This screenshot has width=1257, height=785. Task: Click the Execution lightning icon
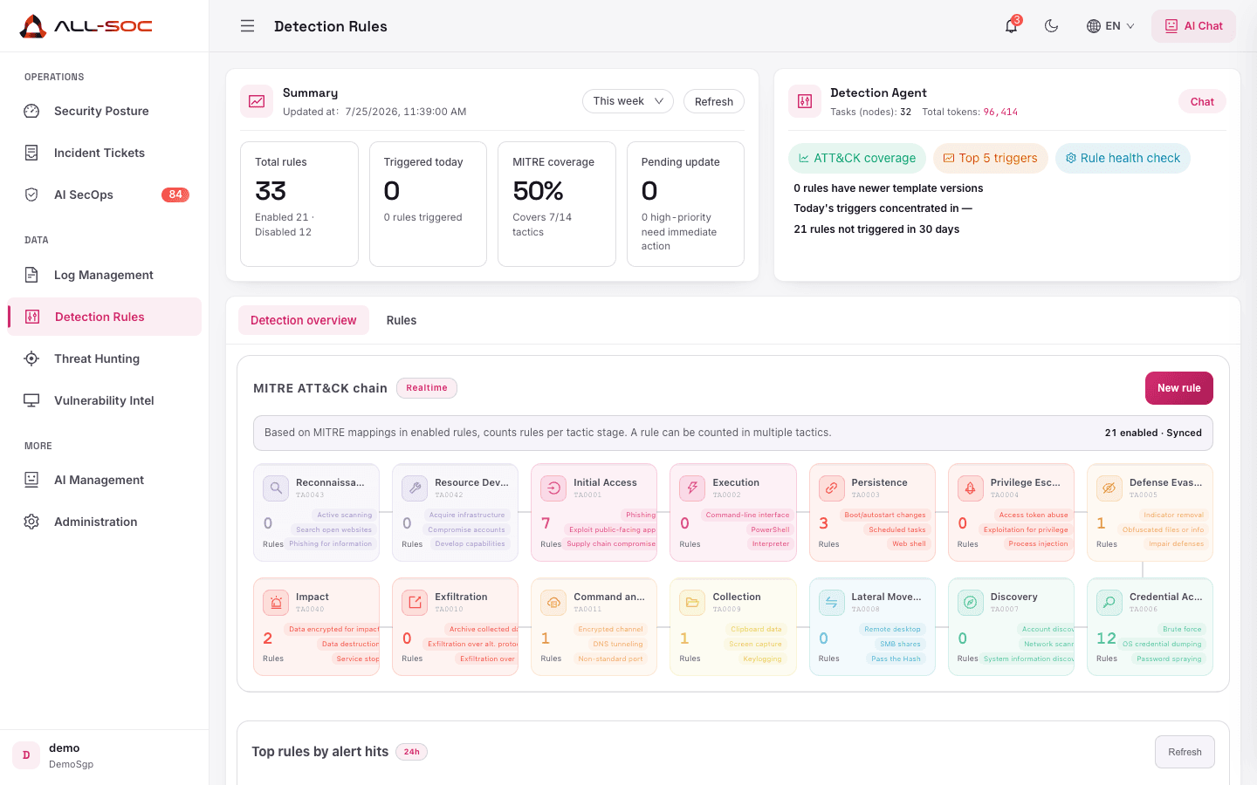pos(692,488)
